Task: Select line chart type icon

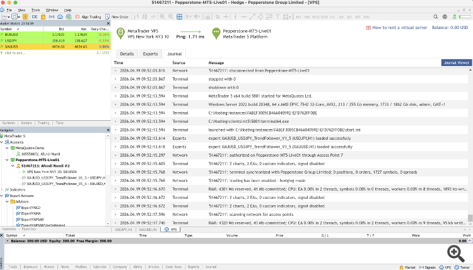Action: (x=153, y=17)
